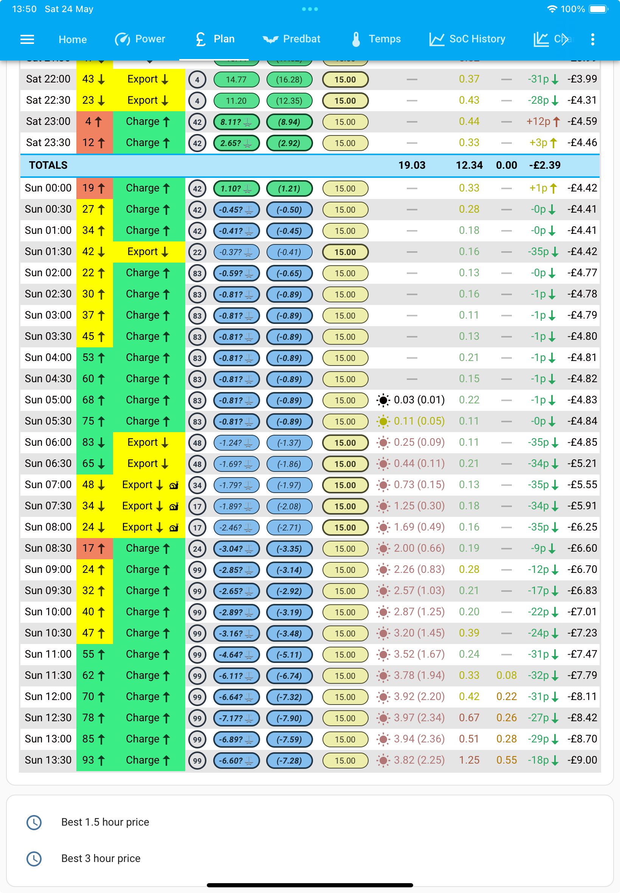
Task: Click the red 17 SoC cell at Sun 08:30
Action: 95,548
